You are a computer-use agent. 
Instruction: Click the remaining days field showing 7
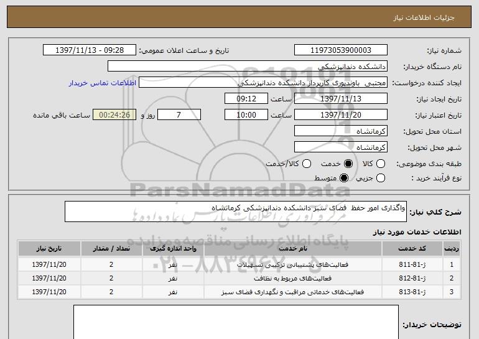point(179,115)
